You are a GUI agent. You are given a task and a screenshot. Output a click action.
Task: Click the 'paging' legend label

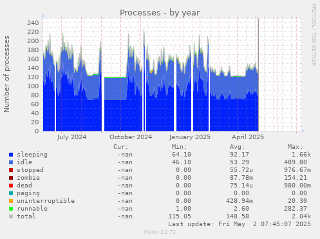[28, 193]
